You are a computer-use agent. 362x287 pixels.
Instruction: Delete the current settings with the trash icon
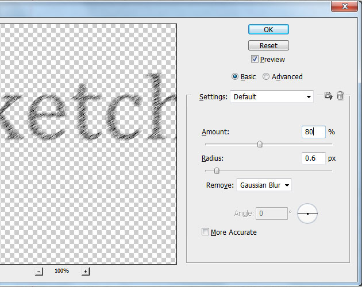[340, 95]
